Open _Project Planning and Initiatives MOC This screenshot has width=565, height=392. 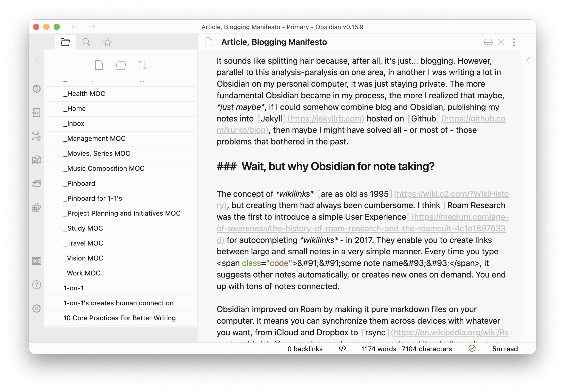coord(121,213)
